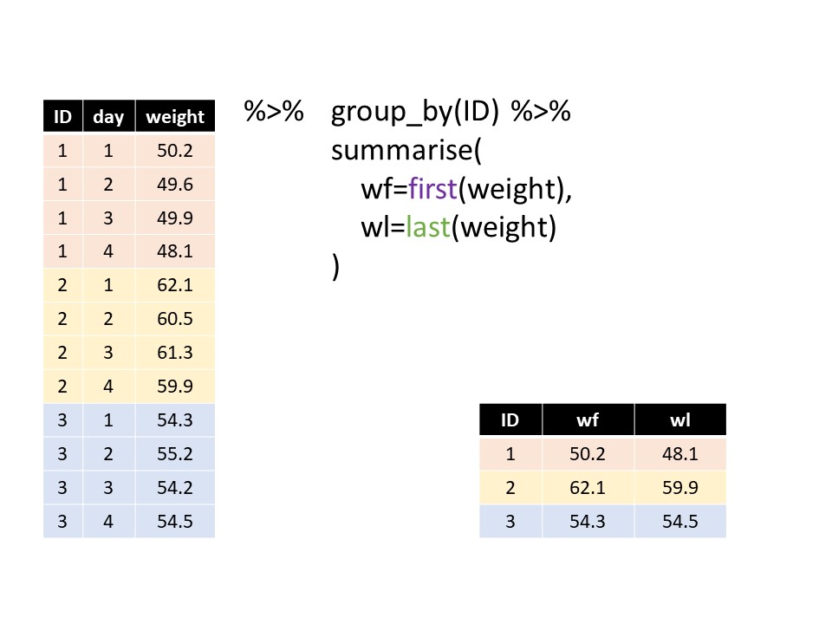Click 48.1 in the wl summary column
The width and height of the screenshot is (832, 624).
(x=679, y=454)
